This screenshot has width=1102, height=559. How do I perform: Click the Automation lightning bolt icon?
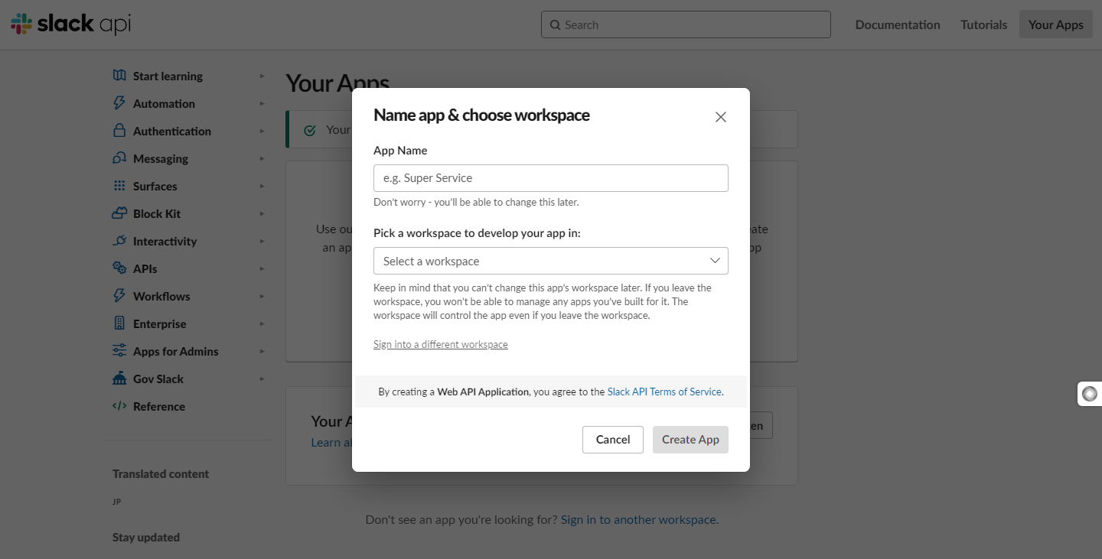tap(119, 103)
